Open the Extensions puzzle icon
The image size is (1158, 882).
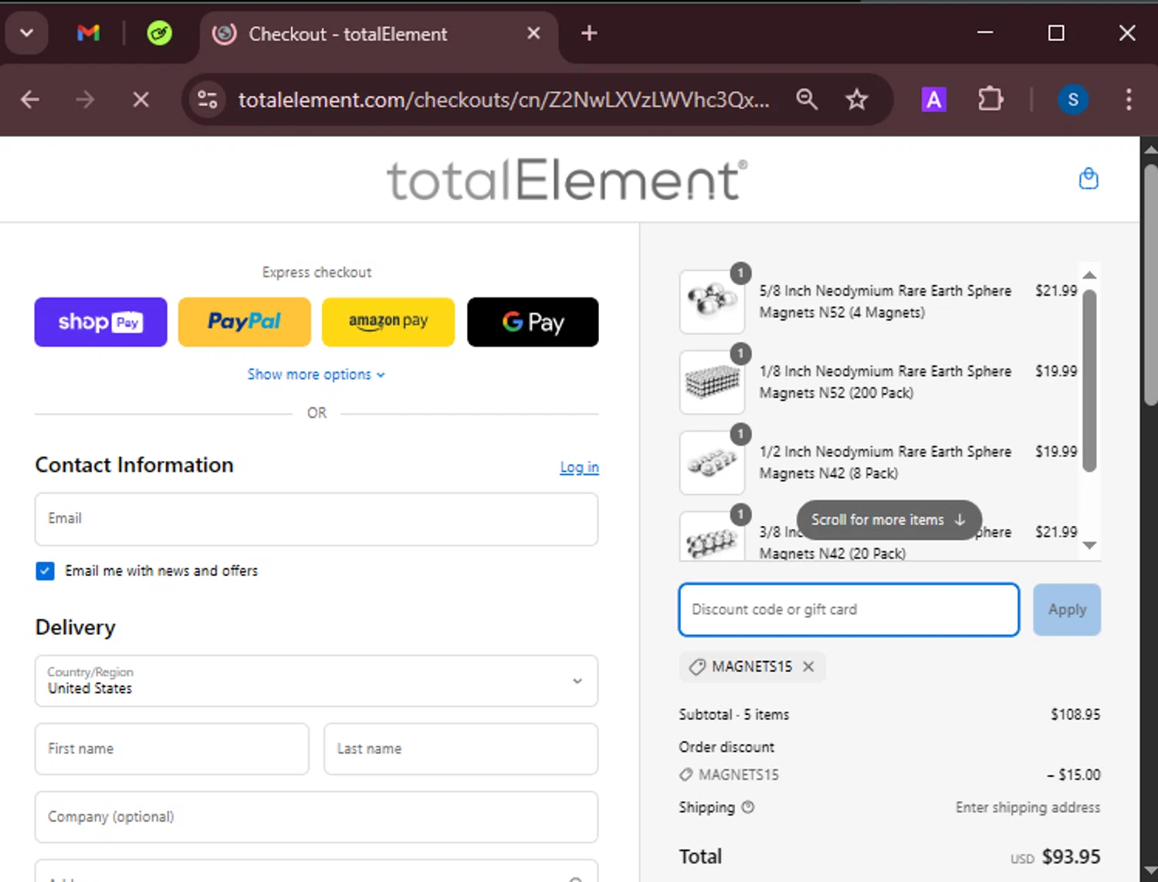tap(990, 100)
